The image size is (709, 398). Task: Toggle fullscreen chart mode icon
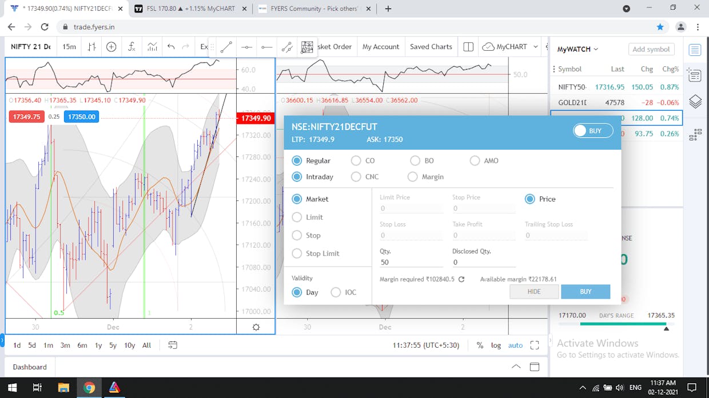(535, 345)
